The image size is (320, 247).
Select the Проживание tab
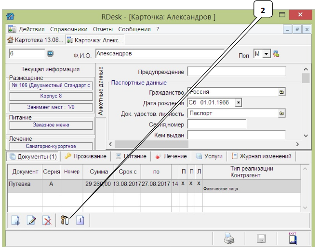pos(85,156)
